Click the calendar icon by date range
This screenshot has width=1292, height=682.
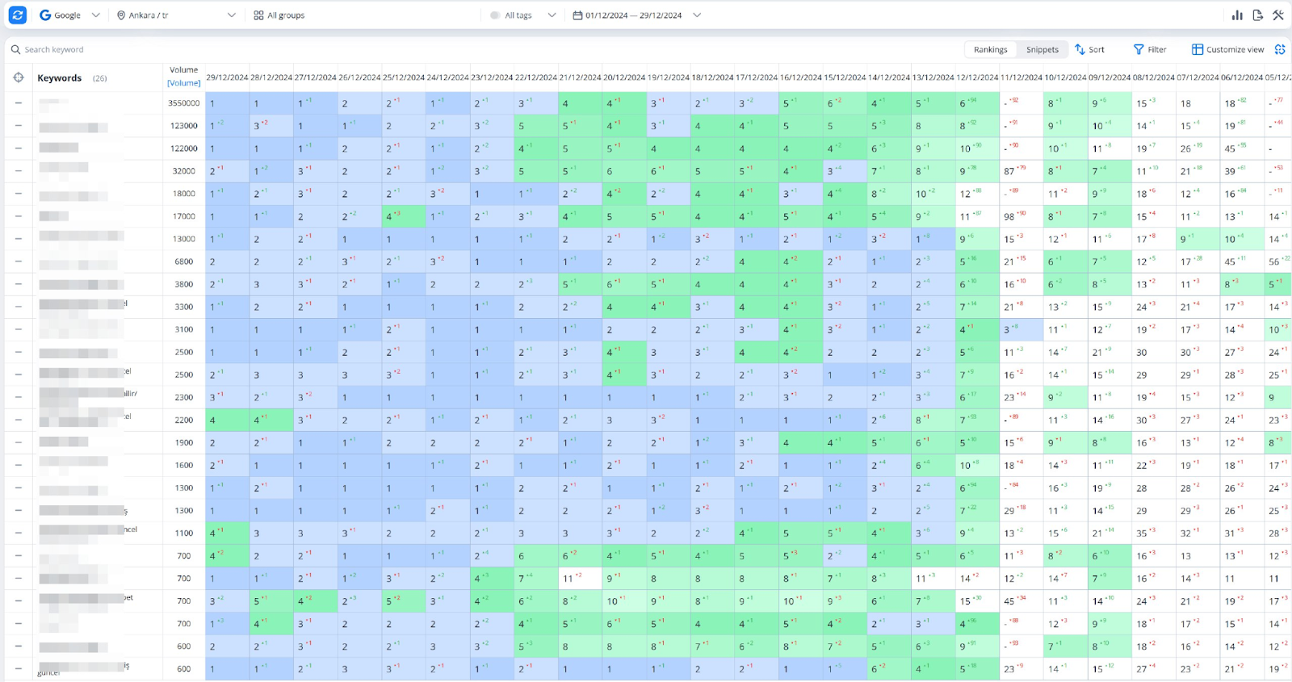[x=577, y=15]
